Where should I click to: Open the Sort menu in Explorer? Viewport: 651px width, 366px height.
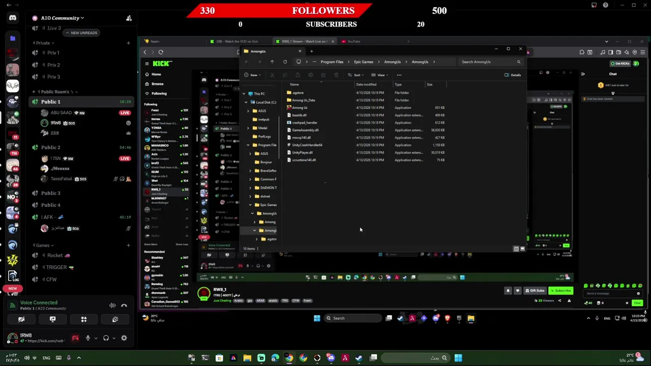pyautogui.click(x=356, y=75)
